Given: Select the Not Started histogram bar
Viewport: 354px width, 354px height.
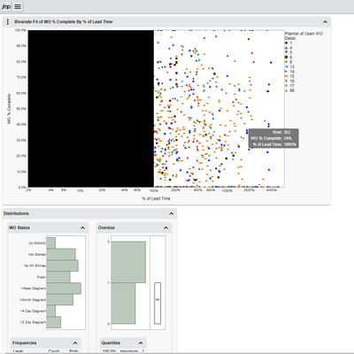Looking at the screenshot, I should point(61,254).
